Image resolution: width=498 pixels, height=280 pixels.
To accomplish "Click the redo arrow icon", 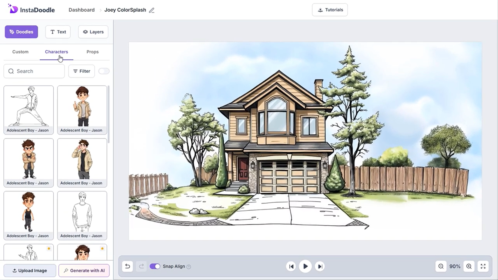I will coord(141,266).
